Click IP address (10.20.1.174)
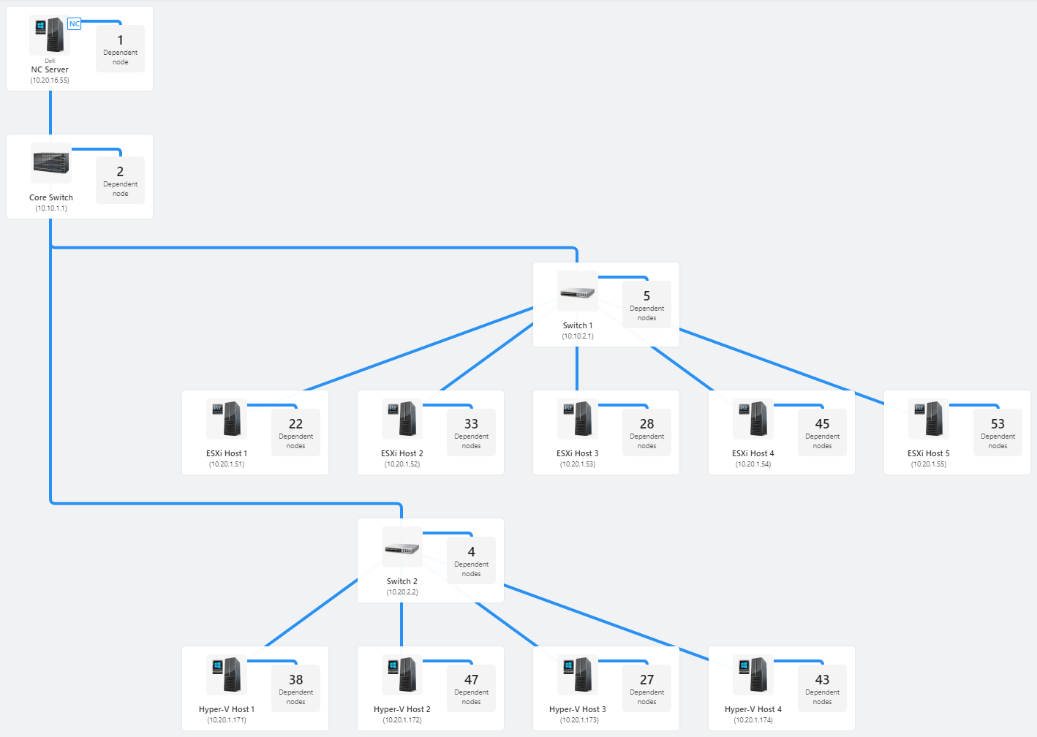Viewport: 1037px width, 737px height. click(753, 720)
